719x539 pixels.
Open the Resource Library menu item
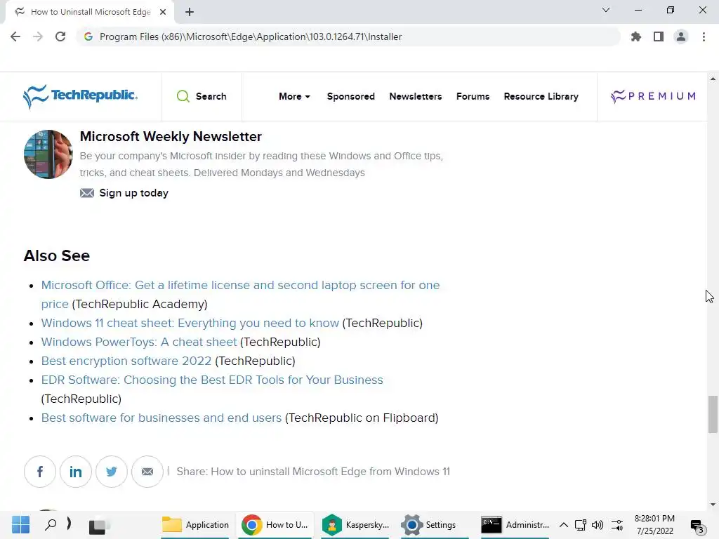click(541, 96)
